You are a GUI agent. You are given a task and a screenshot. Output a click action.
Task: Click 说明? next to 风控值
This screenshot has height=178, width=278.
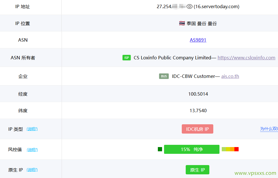pos(32,149)
